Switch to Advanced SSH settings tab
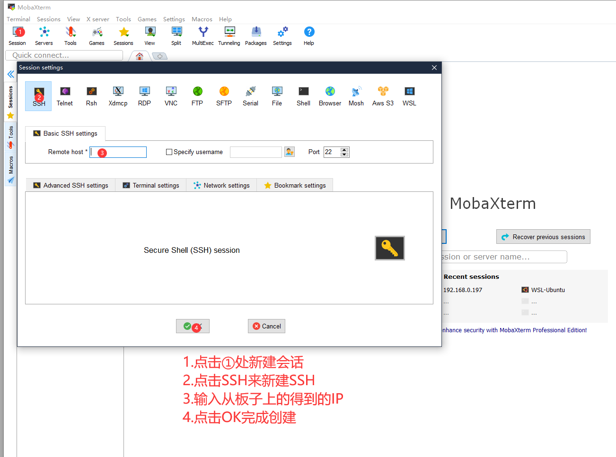616x457 pixels. click(x=71, y=185)
